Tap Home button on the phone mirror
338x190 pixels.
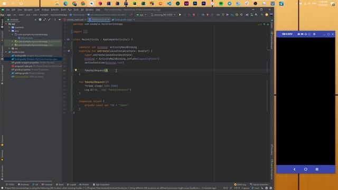(x=306, y=169)
